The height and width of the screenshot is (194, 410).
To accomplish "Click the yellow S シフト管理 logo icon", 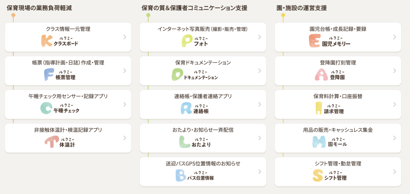I will coord(317,175).
